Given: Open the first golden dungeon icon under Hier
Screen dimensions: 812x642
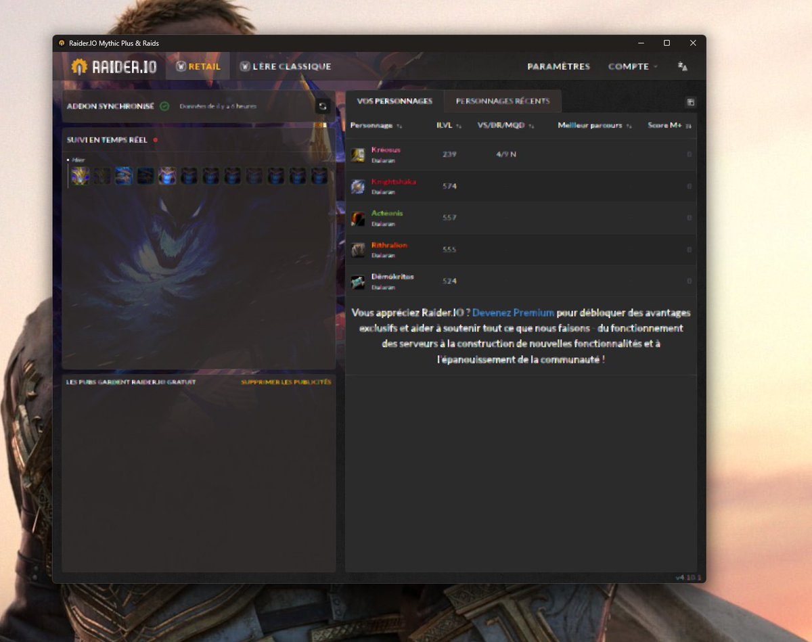Looking at the screenshot, I should coord(80,177).
